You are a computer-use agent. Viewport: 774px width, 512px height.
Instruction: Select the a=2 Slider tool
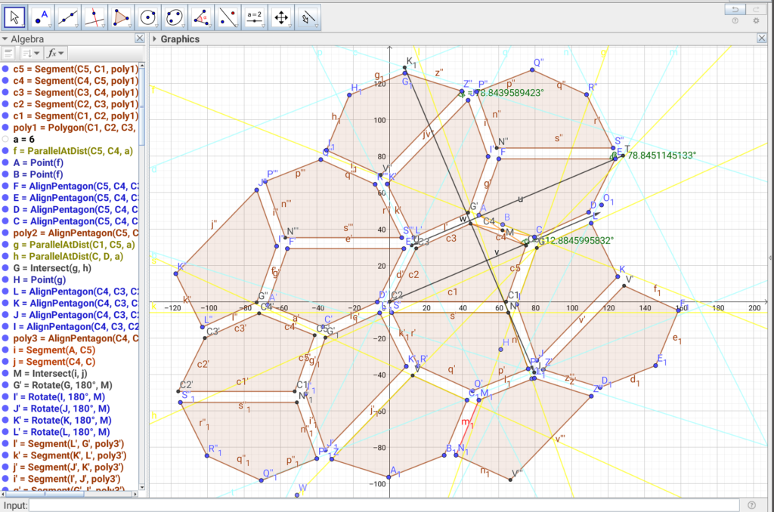(255, 16)
